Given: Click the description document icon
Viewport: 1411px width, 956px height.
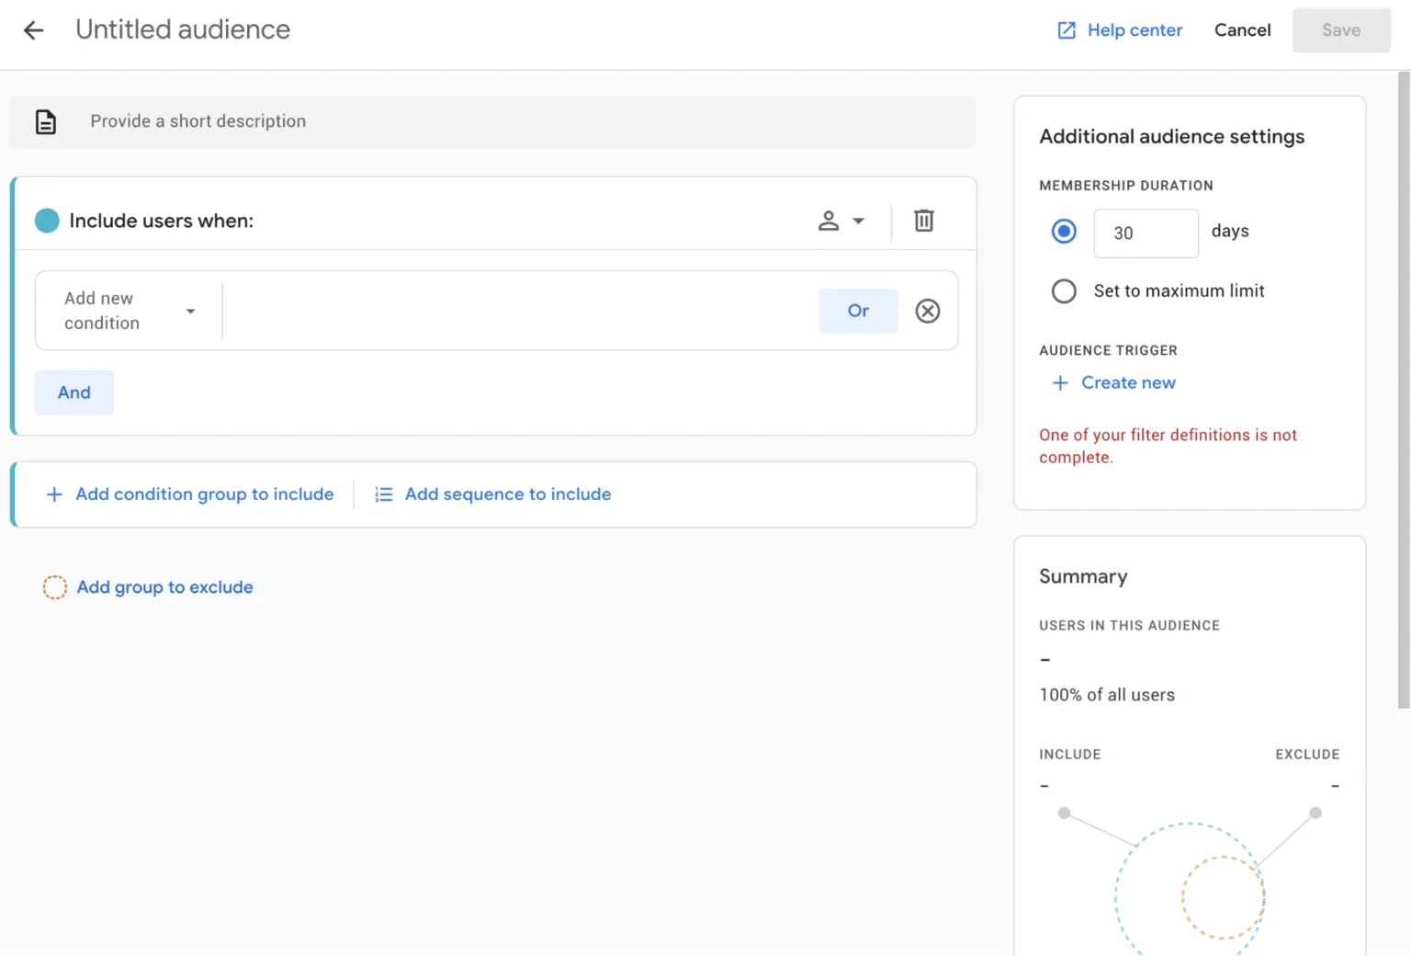Looking at the screenshot, I should (x=46, y=121).
